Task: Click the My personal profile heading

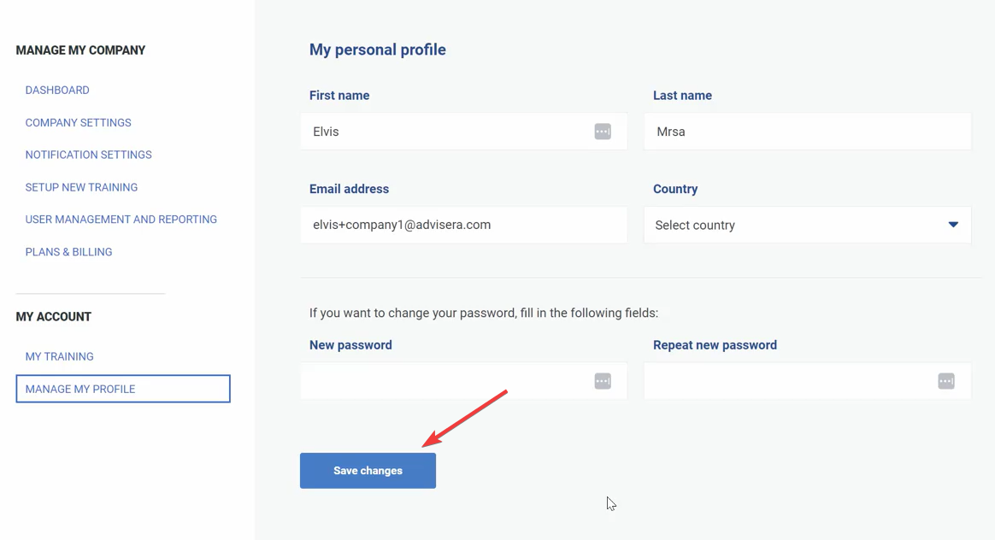Action: pos(378,50)
